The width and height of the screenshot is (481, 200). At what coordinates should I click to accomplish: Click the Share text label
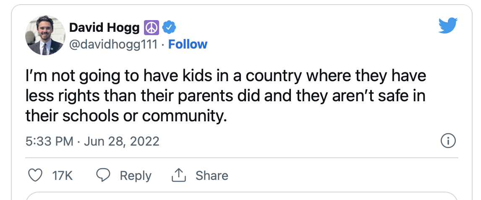click(212, 175)
